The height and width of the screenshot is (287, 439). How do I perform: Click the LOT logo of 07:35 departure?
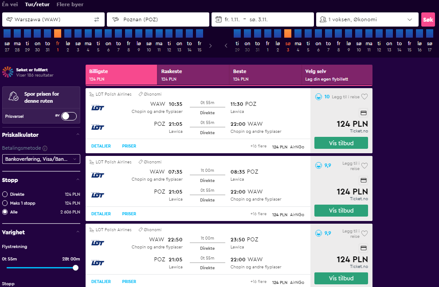coord(98,175)
